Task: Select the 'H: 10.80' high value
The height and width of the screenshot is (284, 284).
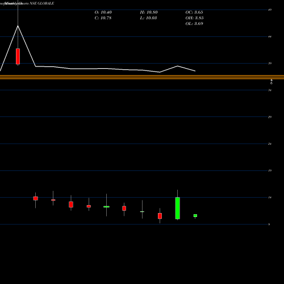Action: tap(149, 12)
